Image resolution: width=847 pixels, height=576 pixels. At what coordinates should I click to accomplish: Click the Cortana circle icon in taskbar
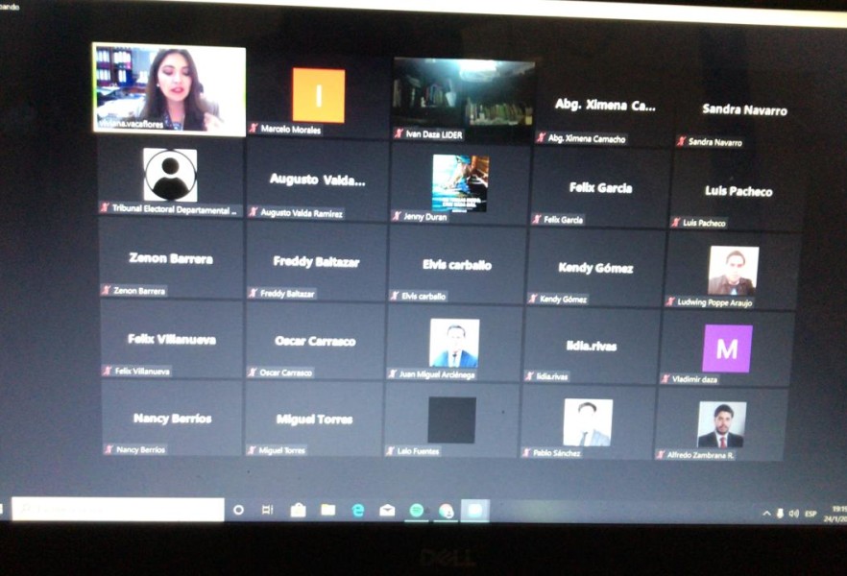(x=239, y=510)
